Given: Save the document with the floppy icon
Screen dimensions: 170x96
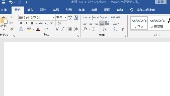Looking at the screenshot, I should pos(3,2).
